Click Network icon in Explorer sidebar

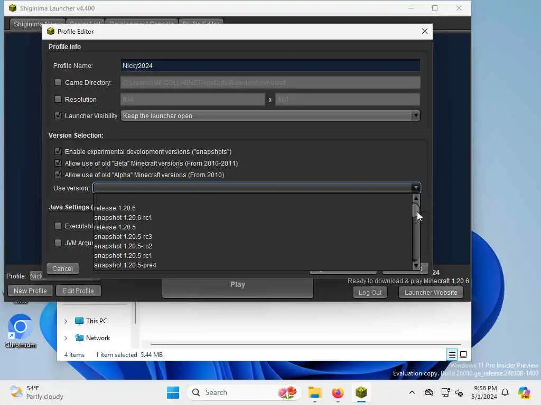coord(79,338)
